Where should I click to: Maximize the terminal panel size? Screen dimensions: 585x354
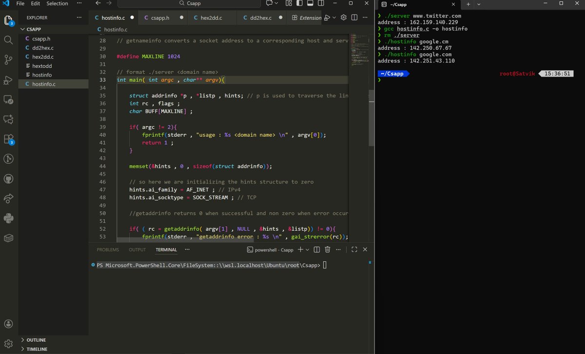[354, 249]
